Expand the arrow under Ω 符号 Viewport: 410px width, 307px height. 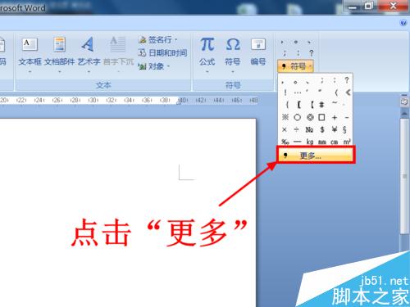233,72
